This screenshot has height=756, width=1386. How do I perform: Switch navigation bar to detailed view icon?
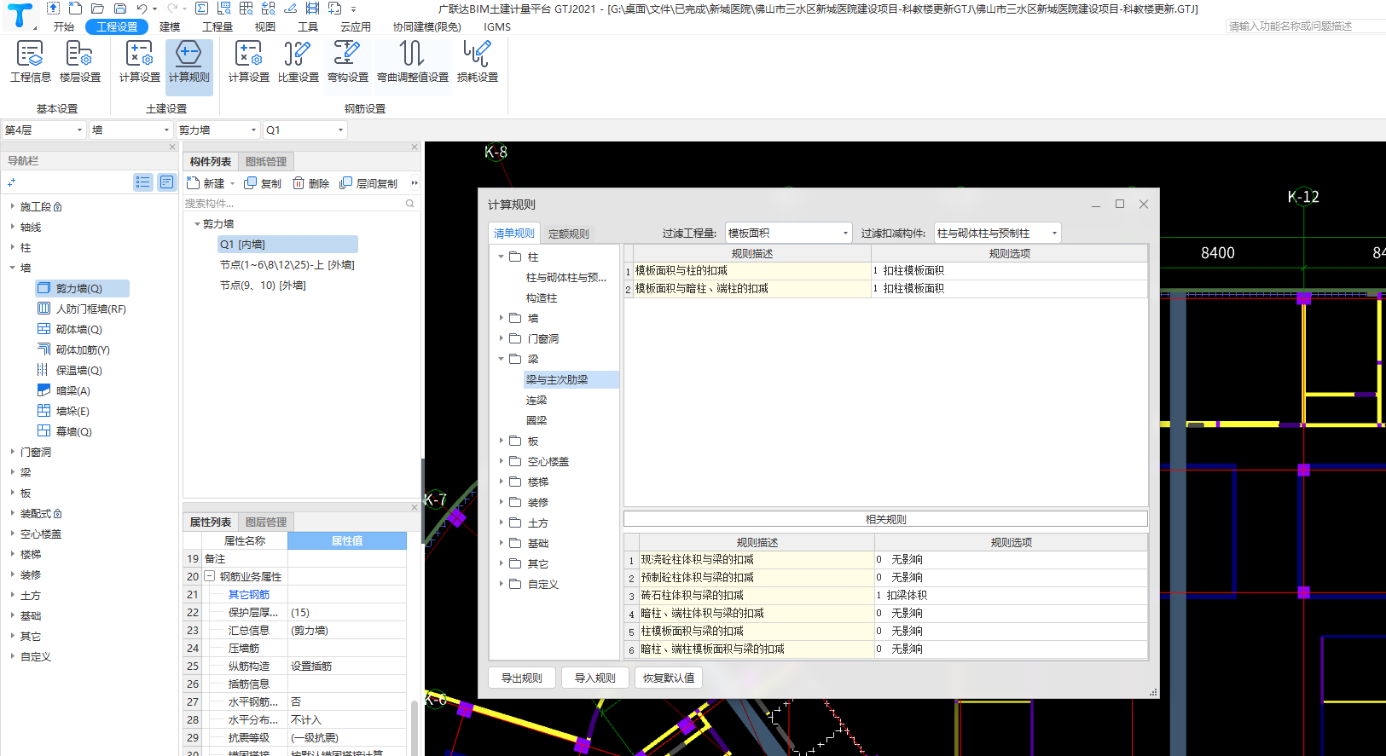click(166, 182)
